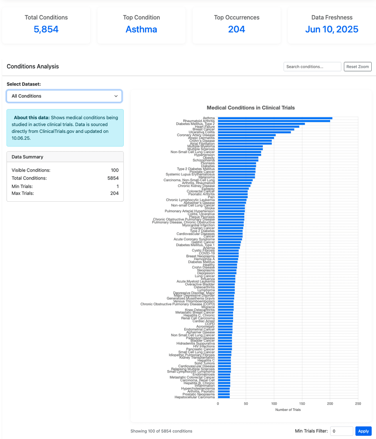Open the All Conditions dataset dropdown
The image size is (376, 439).
(64, 96)
